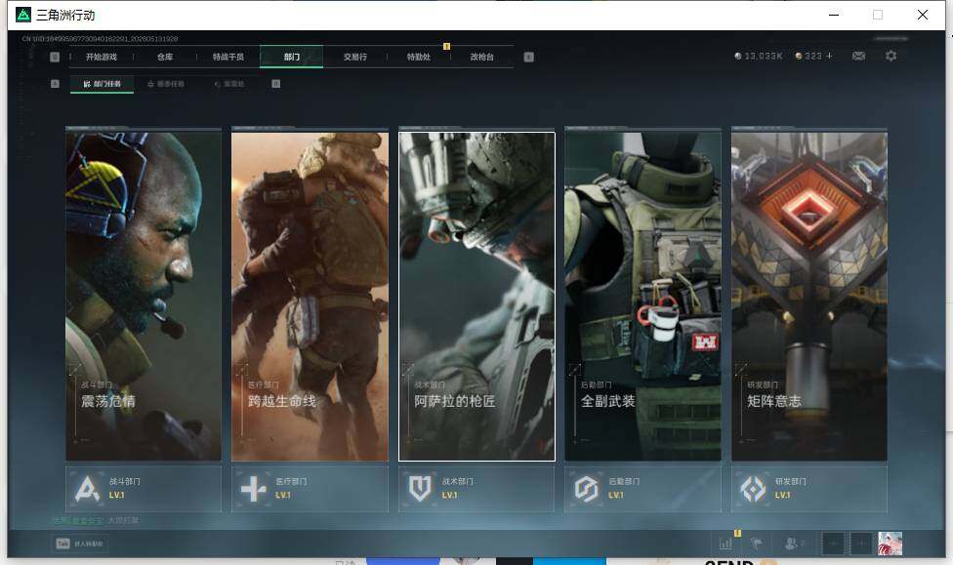Click the 战术部门 LV.1 level panel

click(476, 489)
